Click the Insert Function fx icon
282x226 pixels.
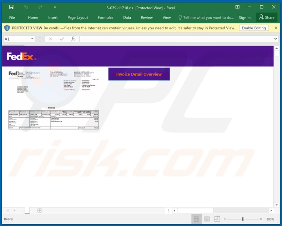(73, 39)
